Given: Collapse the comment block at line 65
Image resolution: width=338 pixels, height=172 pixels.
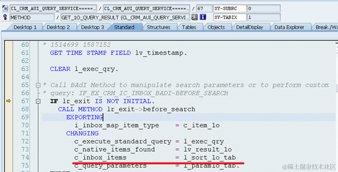Looking at the screenshot, I should click(x=38, y=85).
